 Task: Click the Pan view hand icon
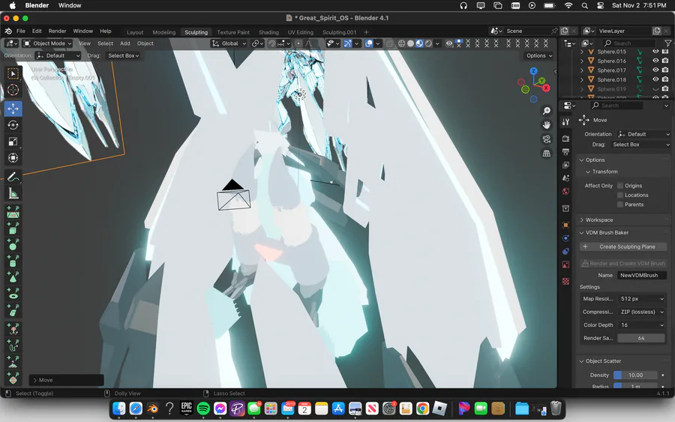546,124
